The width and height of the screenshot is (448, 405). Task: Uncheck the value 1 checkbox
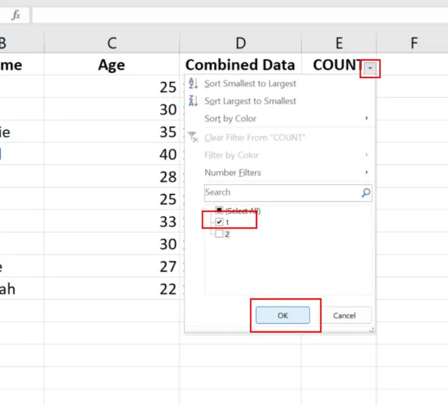tap(220, 222)
